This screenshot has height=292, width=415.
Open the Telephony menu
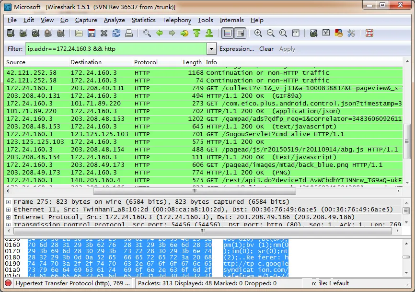click(177, 20)
